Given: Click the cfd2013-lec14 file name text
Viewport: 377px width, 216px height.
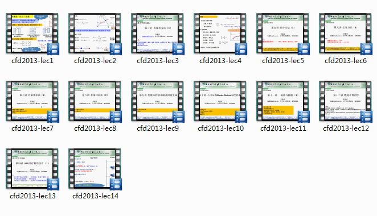Looking at the screenshot, I should [95, 196].
